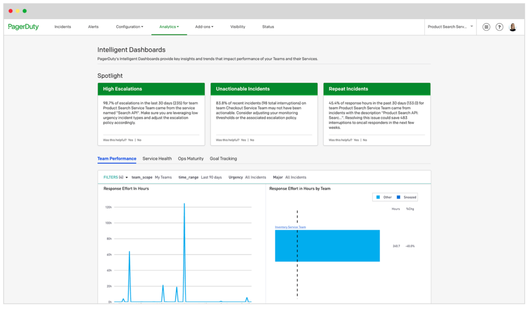The height and width of the screenshot is (311, 528).
Task: Click the High Escalations card header
Action: [x=151, y=89]
